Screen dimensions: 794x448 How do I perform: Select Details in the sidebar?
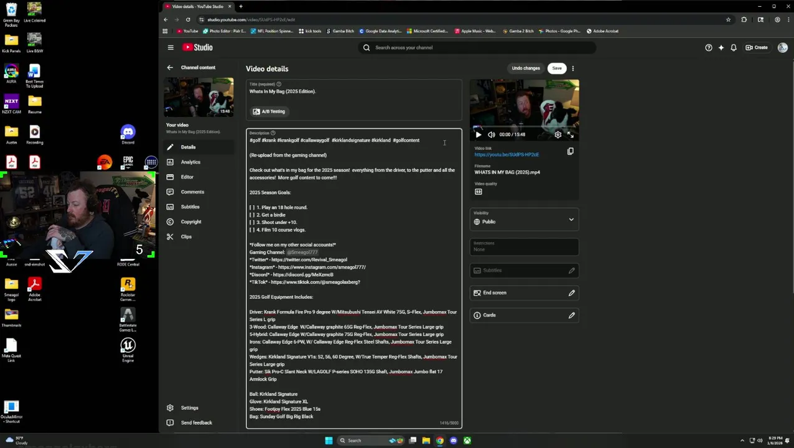pos(199,147)
